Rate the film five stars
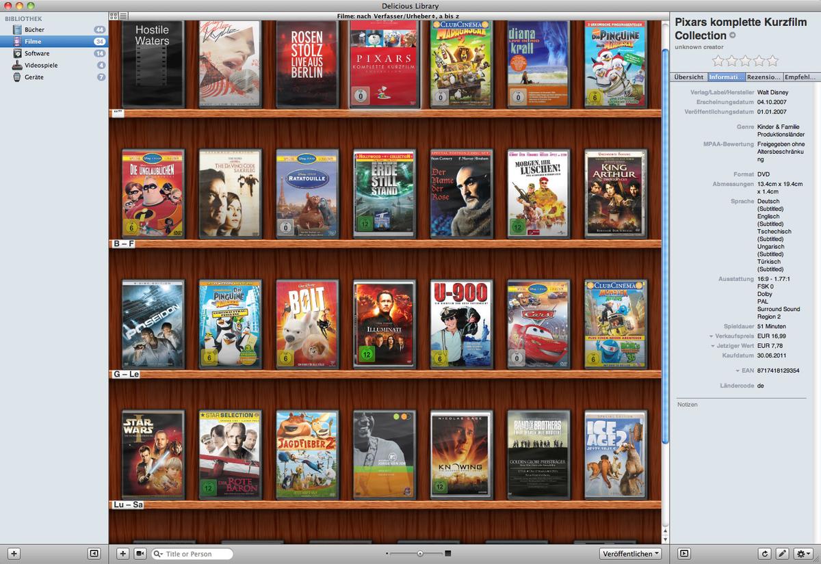 (x=772, y=61)
